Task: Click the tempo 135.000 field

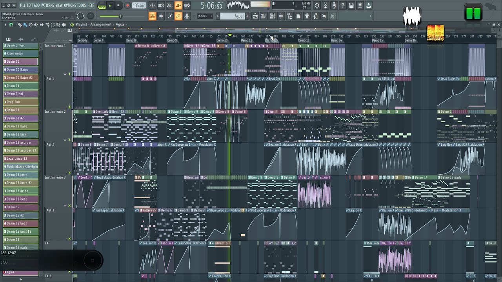Action: point(139,5)
